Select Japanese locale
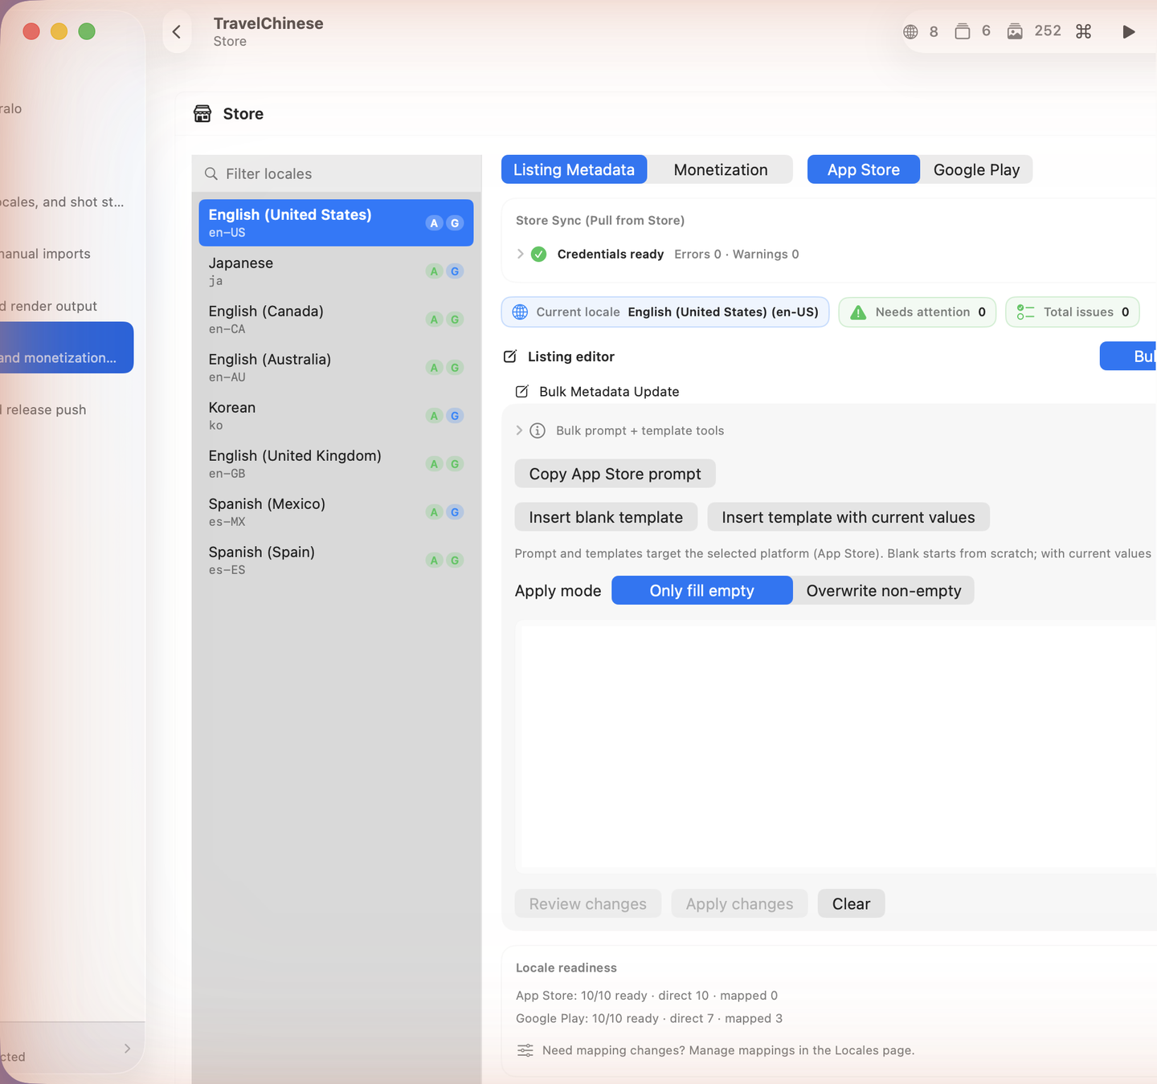This screenshot has height=1084, width=1157. pos(336,271)
